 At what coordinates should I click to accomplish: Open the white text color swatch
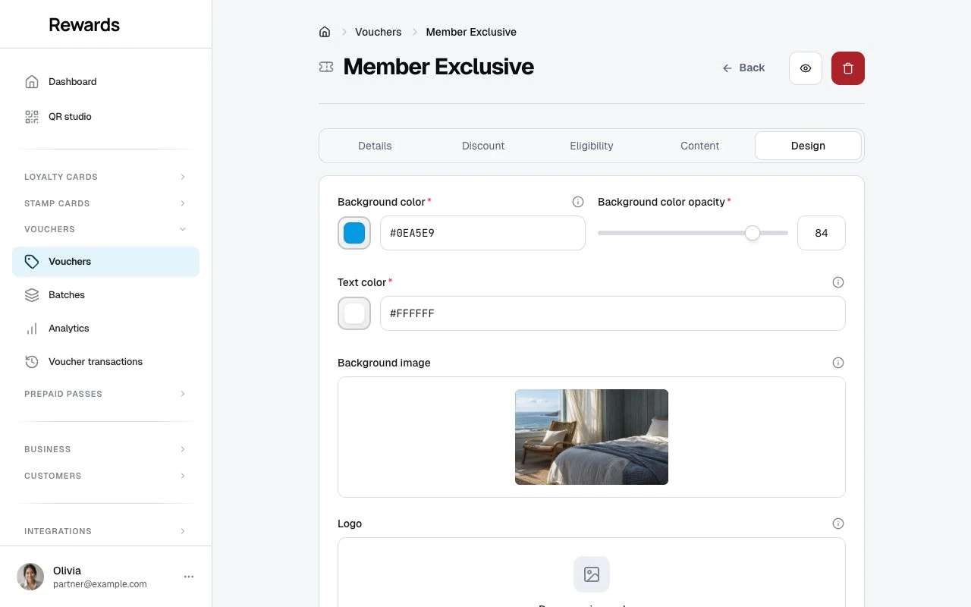click(x=354, y=313)
